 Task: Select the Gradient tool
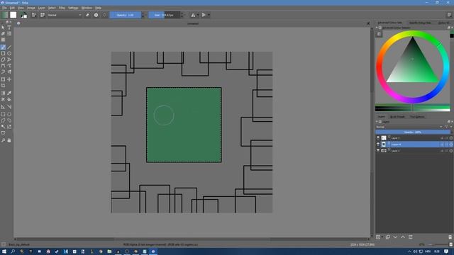pos(3,93)
